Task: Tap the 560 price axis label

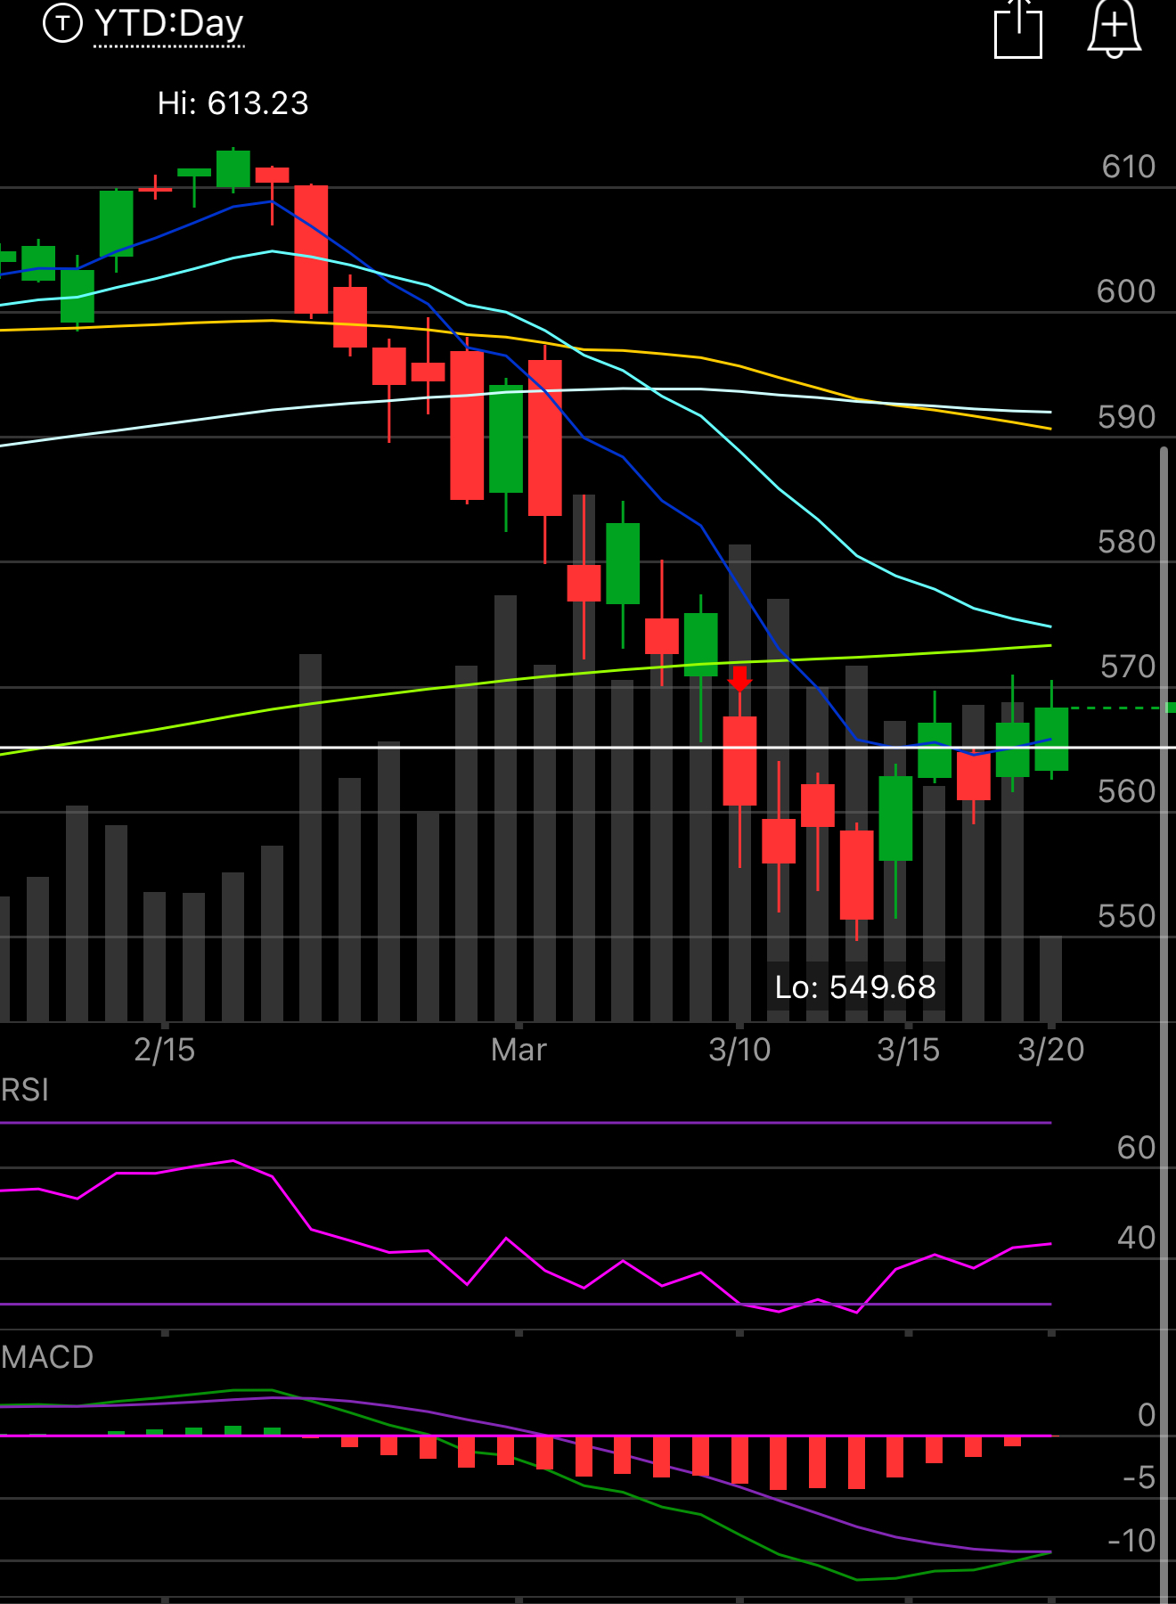Action: [1126, 791]
